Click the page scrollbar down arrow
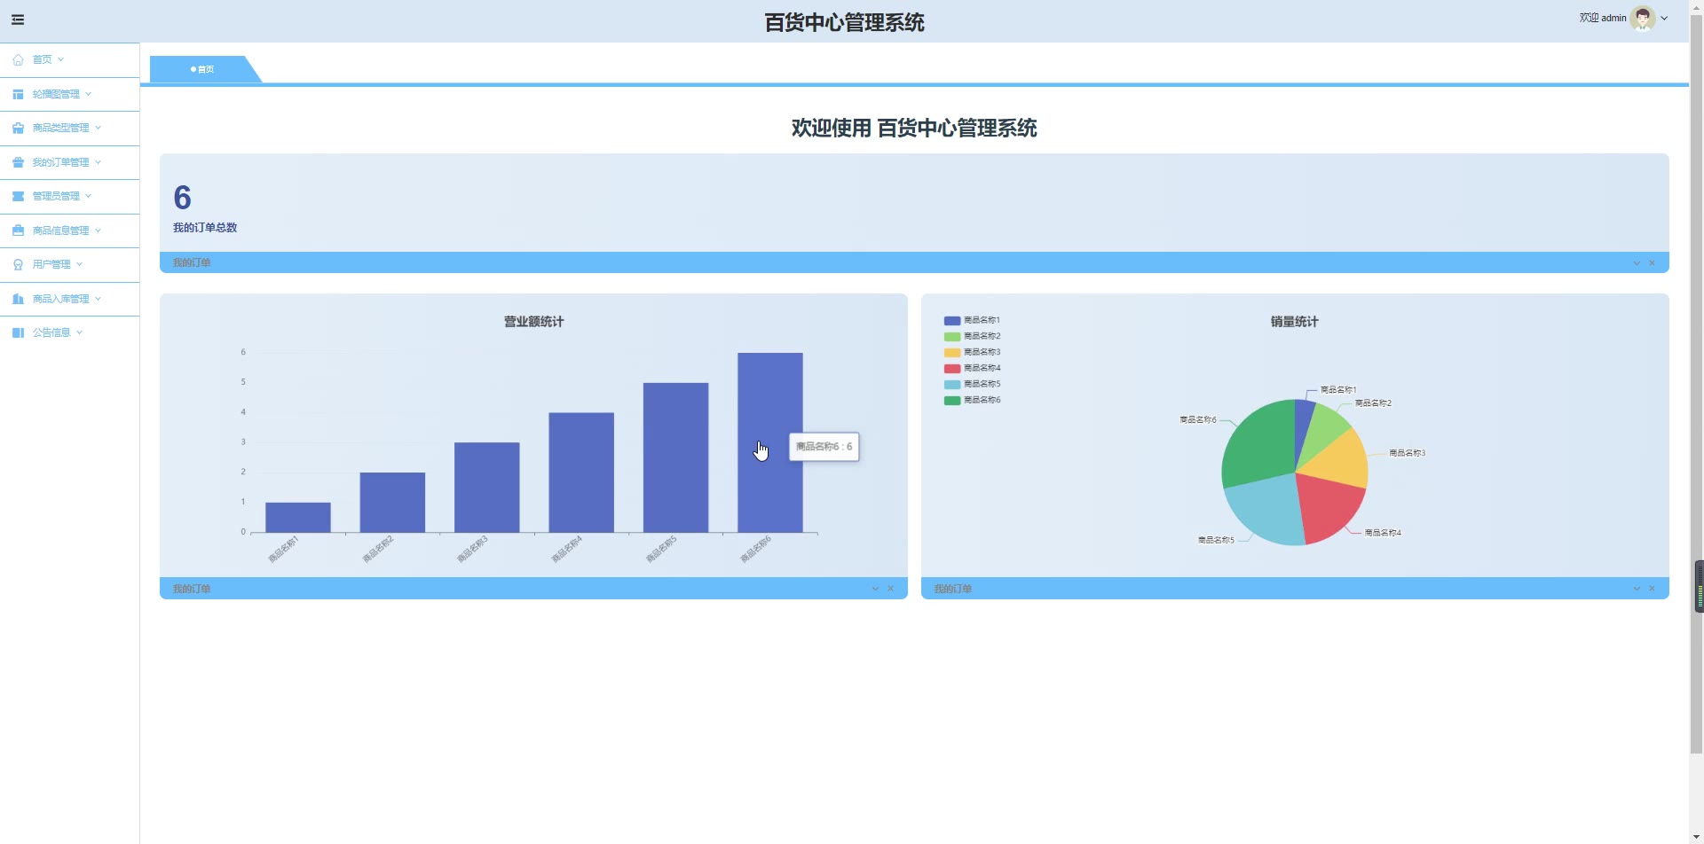Viewport: 1704px width, 844px height. (1696, 837)
